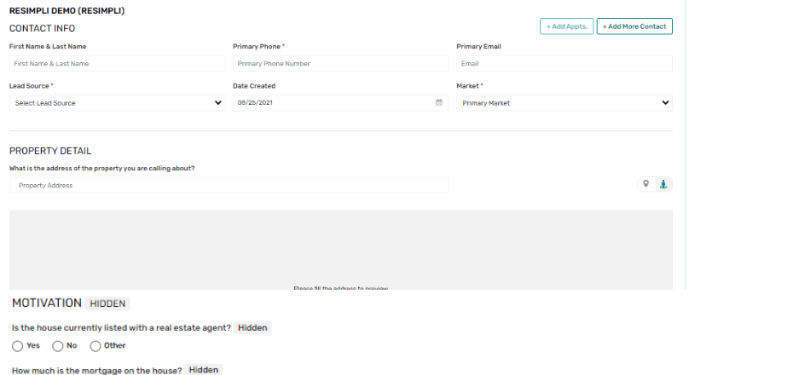Viewport: 793px width, 375px height.
Task: Focus the First Name & Last Name field
Action: tap(117, 64)
